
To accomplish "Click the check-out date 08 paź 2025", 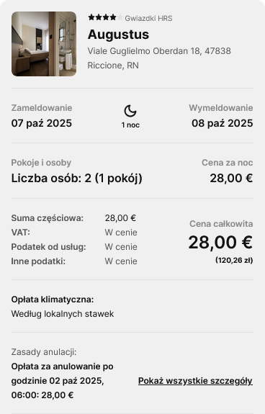I will [223, 123].
